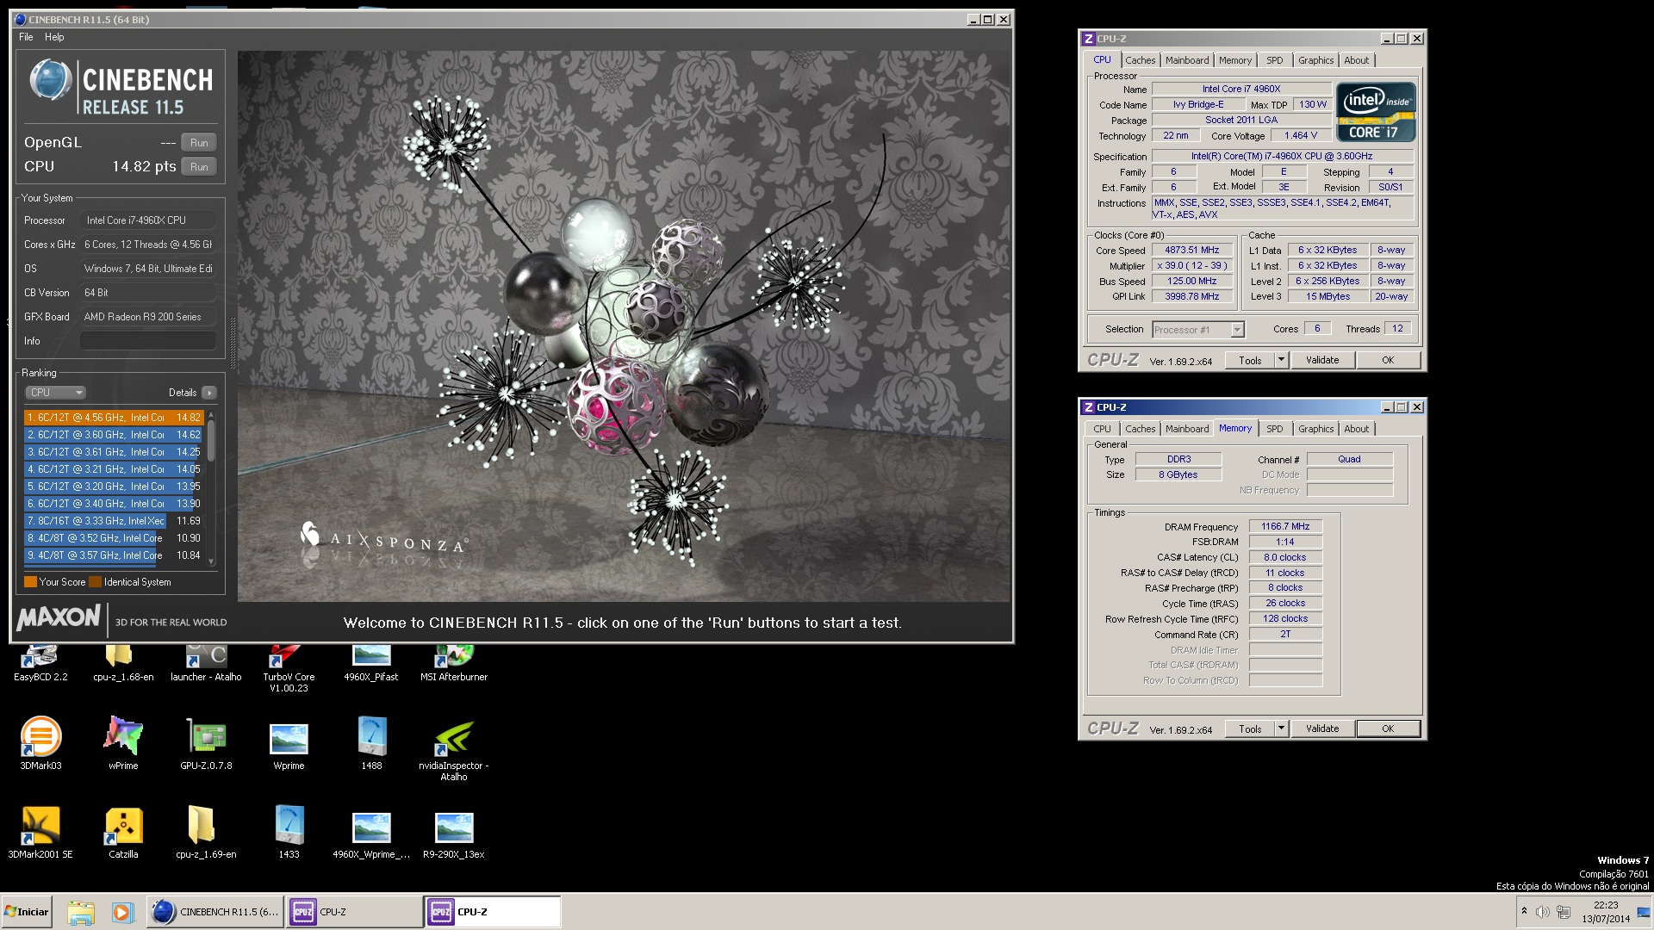This screenshot has height=930, width=1654.
Task: Open the File menu in Cinebench
Action: click(26, 37)
